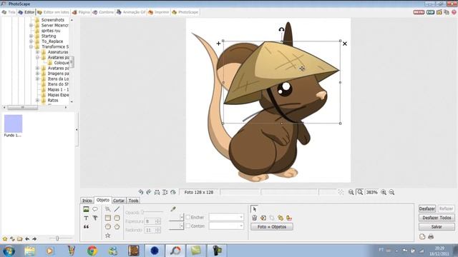
Task: Enable the Contorn outline checkbox
Action: coord(187,226)
